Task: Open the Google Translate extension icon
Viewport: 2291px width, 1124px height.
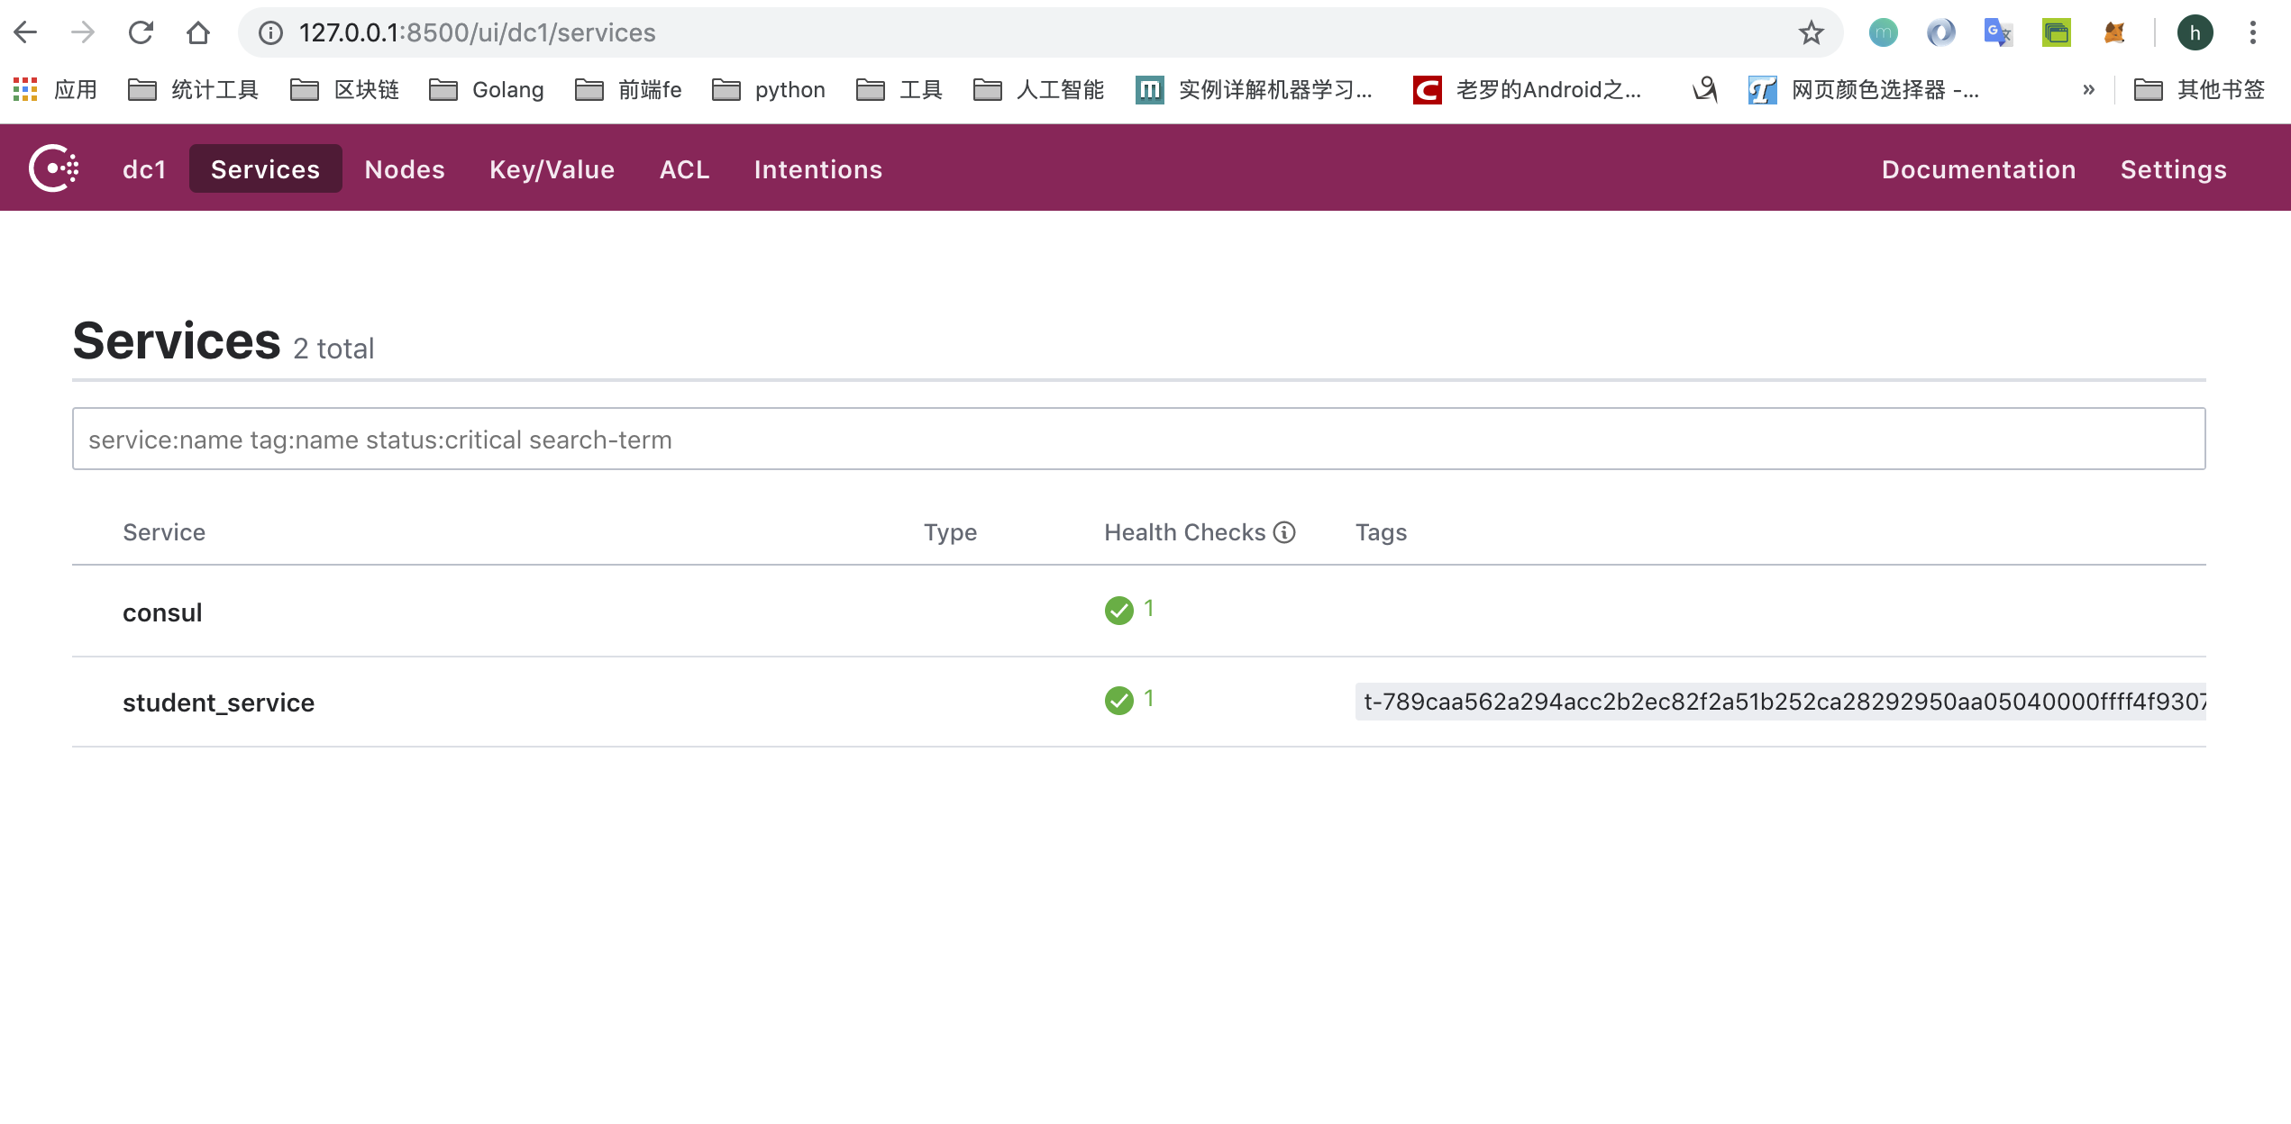Action: pyautogui.click(x=1998, y=33)
